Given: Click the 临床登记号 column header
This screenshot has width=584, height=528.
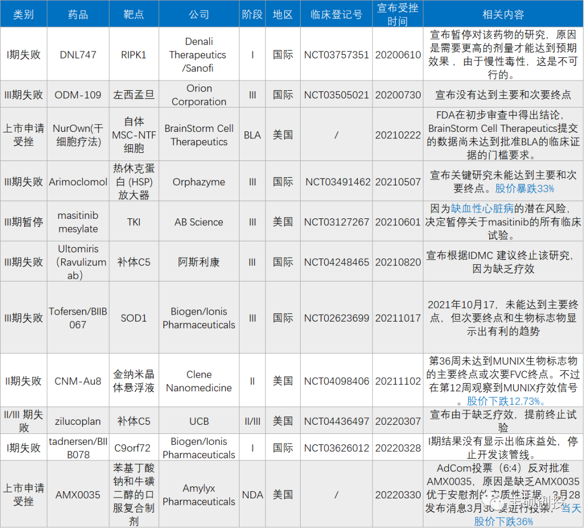Looking at the screenshot, I should click(336, 14).
